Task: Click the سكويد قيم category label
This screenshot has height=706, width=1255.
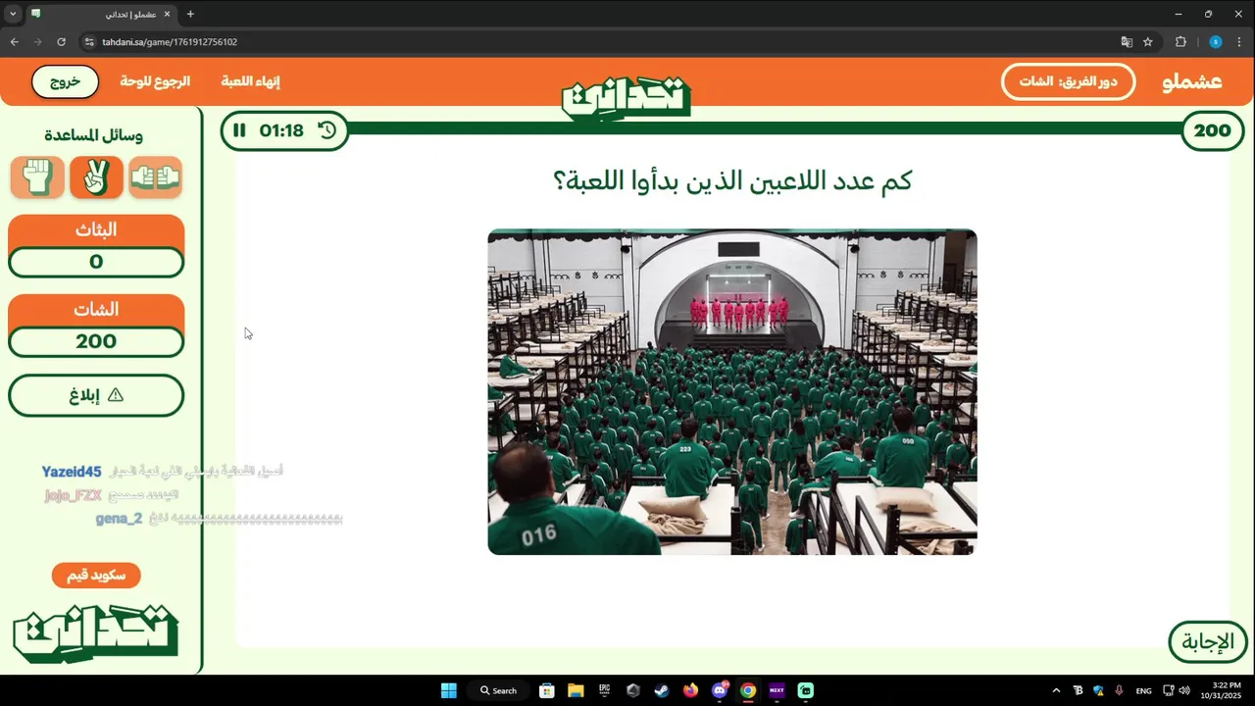Action: (96, 576)
